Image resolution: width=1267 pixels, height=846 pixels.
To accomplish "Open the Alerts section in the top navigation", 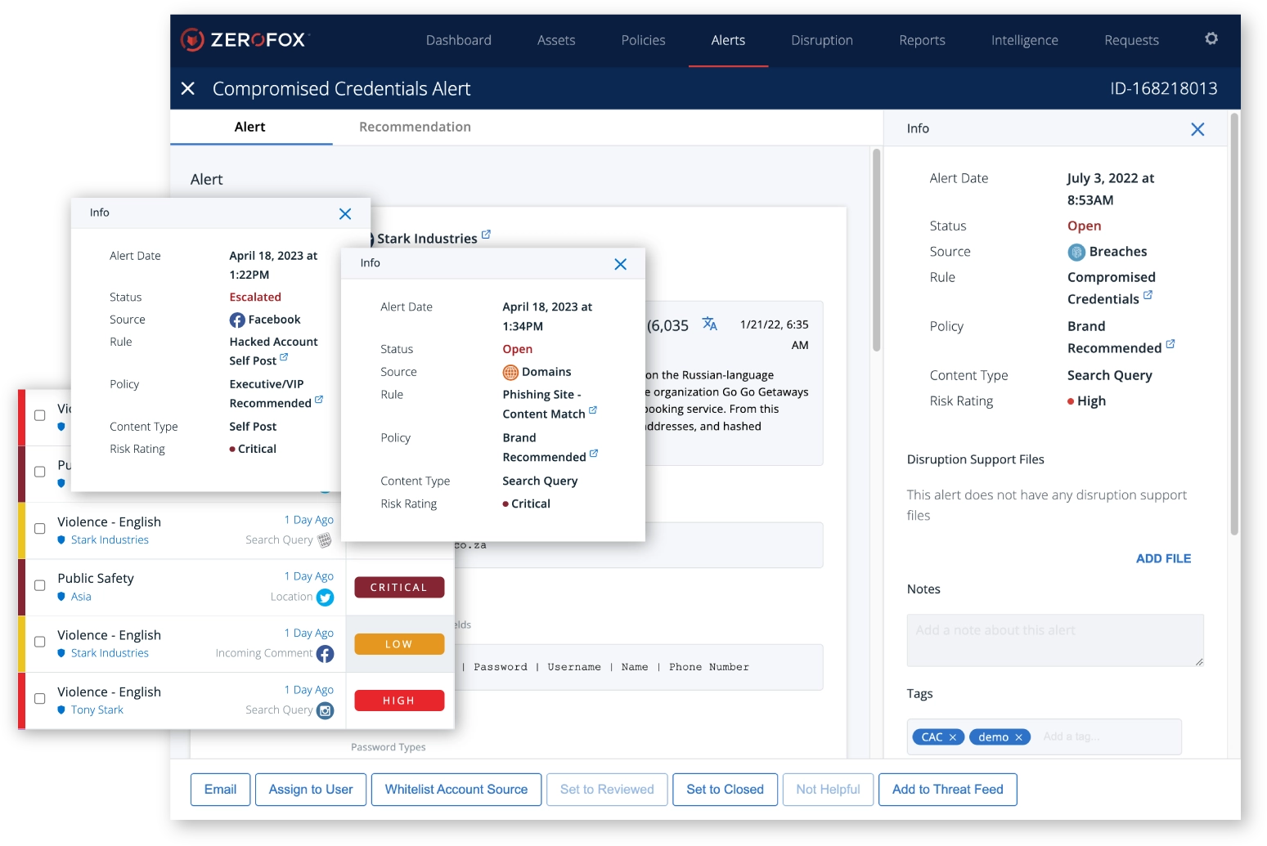I will click(727, 39).
